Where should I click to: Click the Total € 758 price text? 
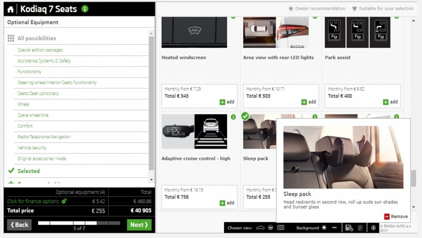click(x=176, y=197)
